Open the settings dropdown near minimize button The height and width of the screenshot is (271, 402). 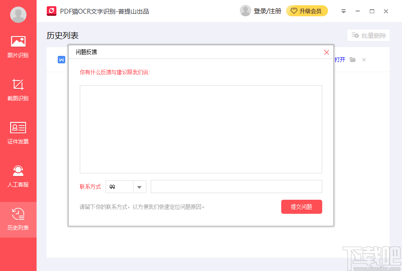pos(343,11)
